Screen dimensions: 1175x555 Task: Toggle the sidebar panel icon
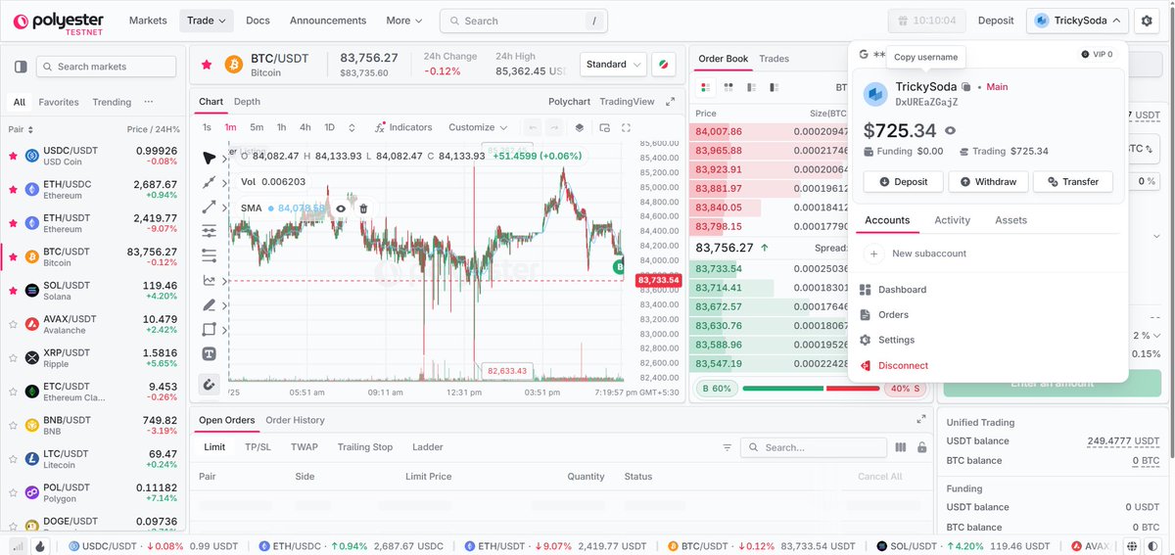click(21, 67)
